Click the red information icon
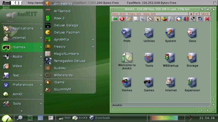The height and width of the screenshot is (122, 218). tap(122, 19)
